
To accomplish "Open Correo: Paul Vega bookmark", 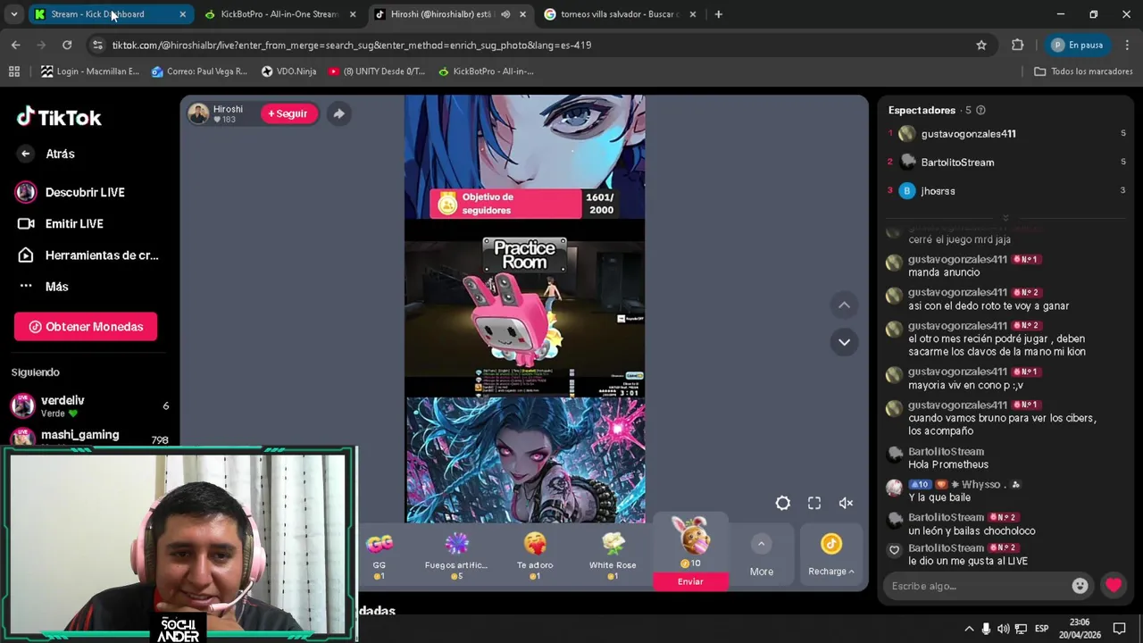I will 200,71.
